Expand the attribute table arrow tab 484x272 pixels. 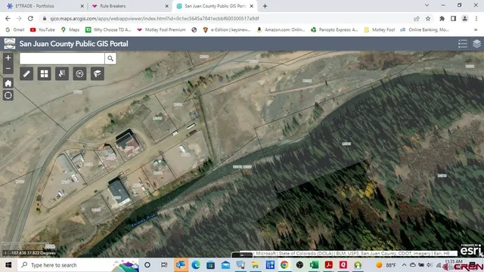(x=242, y=255)
